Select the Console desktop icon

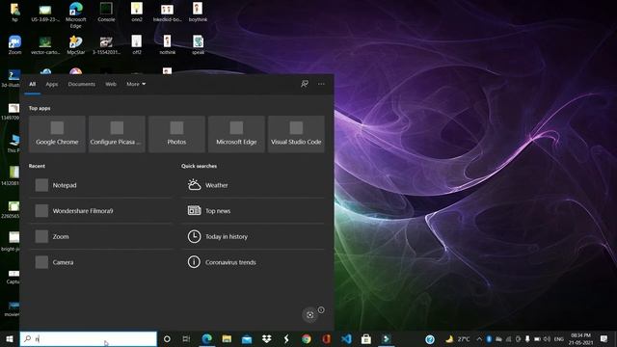click(106, 12)
